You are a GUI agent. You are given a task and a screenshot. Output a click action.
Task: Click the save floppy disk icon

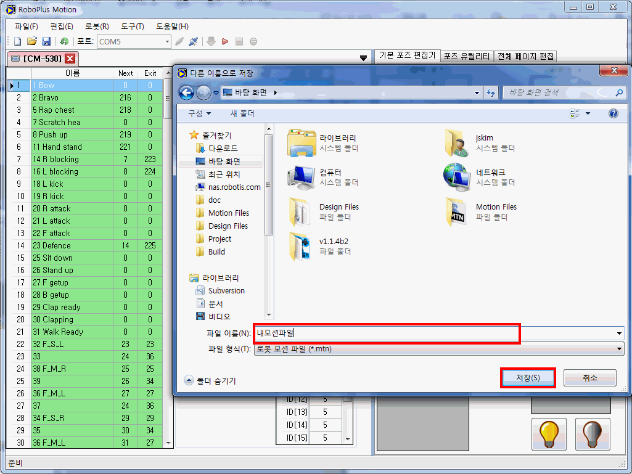pos(46,41)
